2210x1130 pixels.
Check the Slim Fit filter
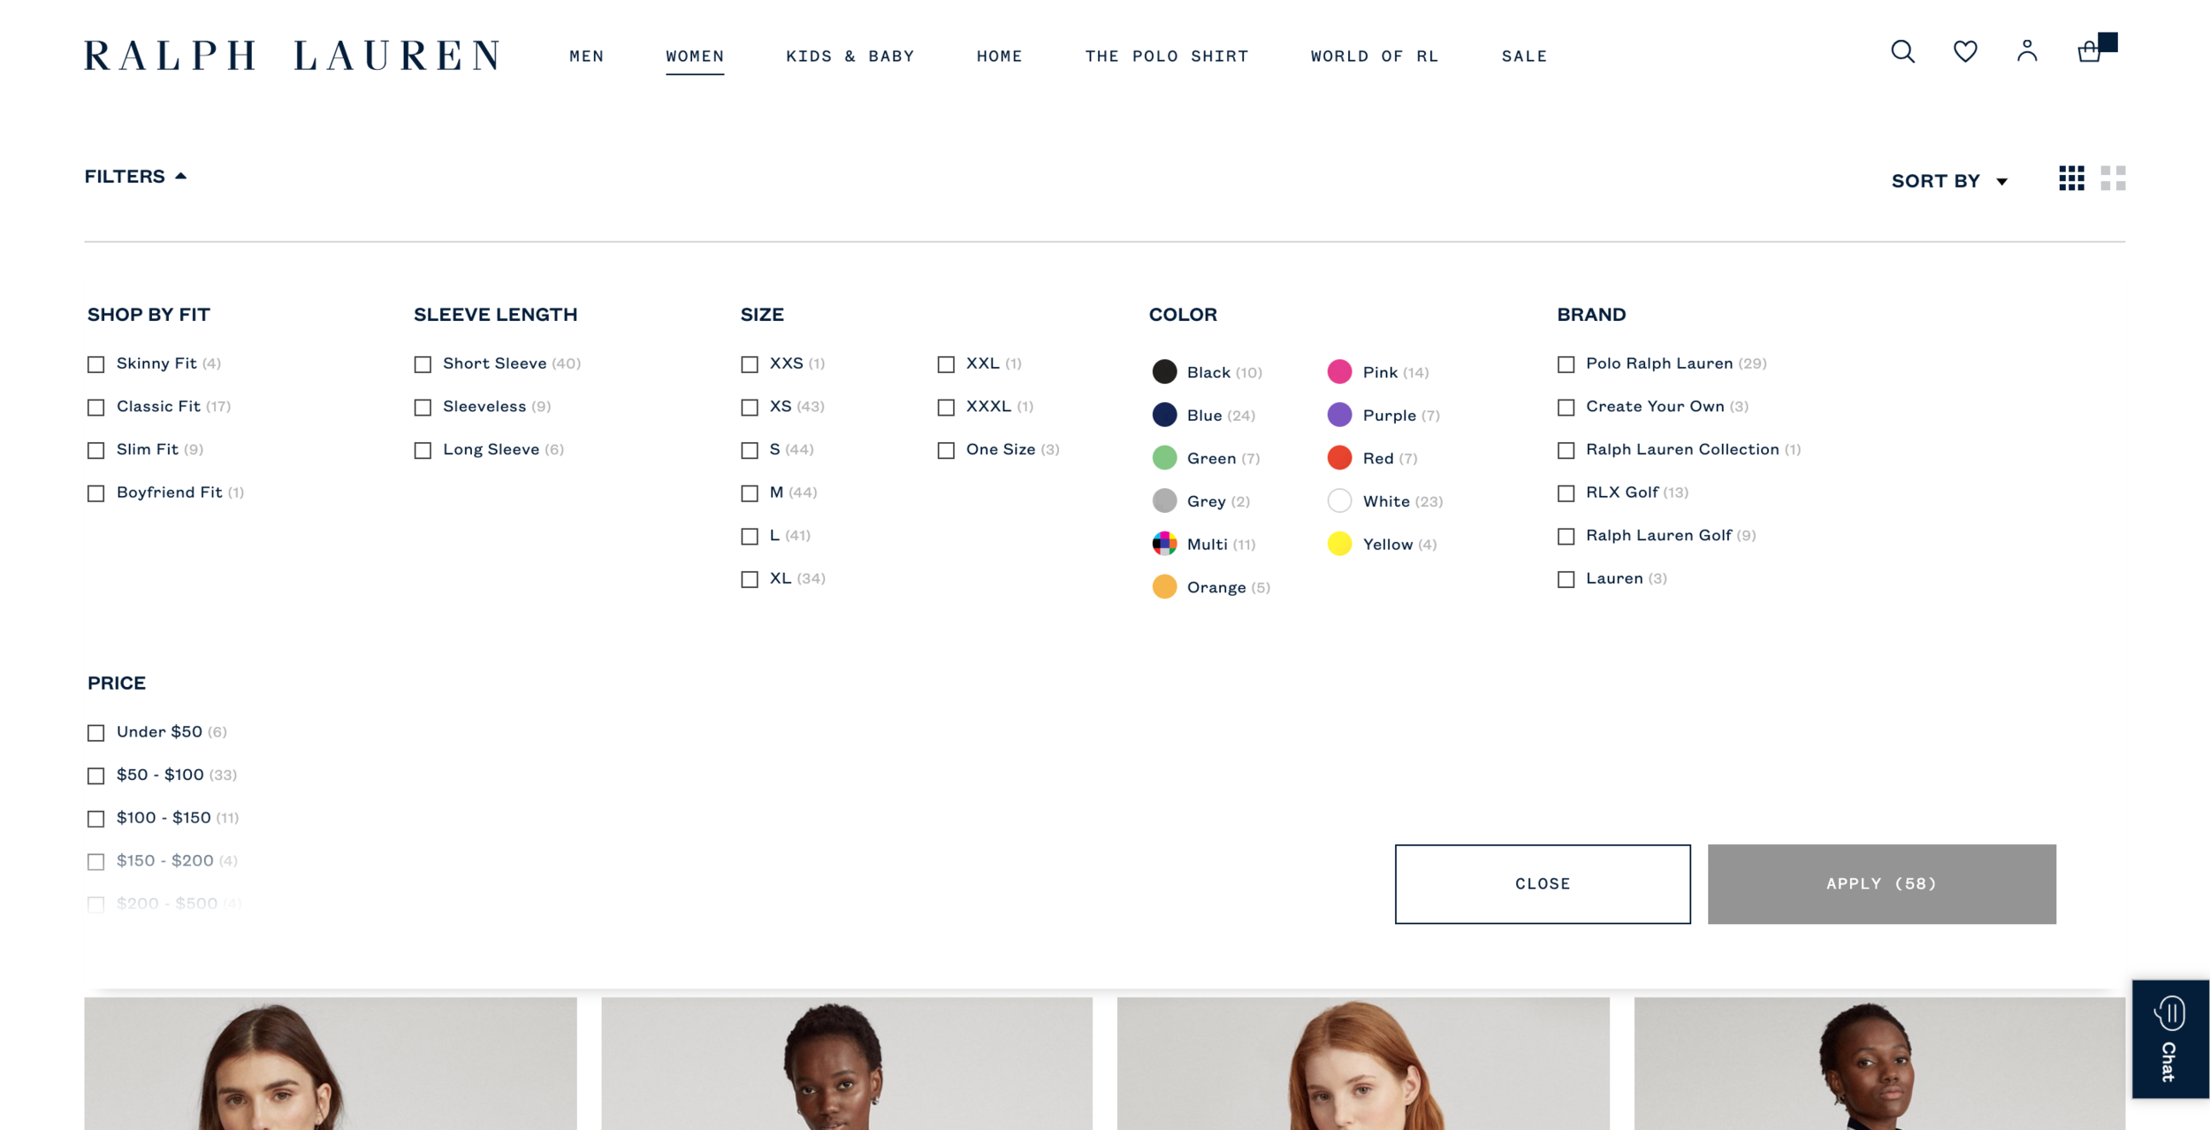96,451
